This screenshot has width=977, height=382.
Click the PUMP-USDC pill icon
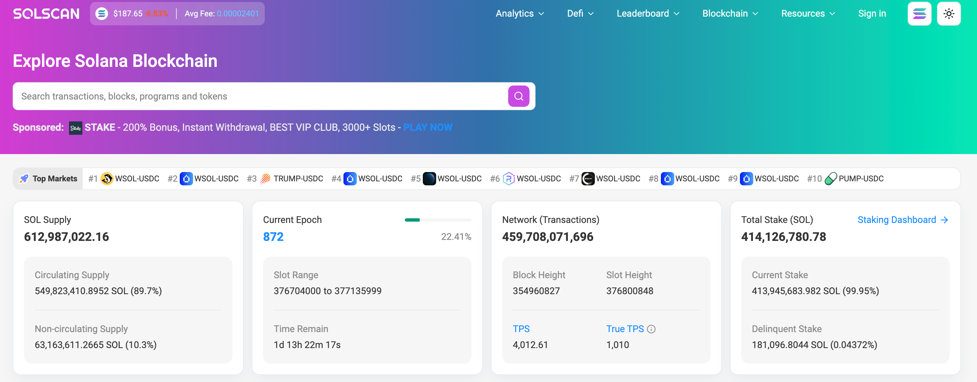pos(831,179)
